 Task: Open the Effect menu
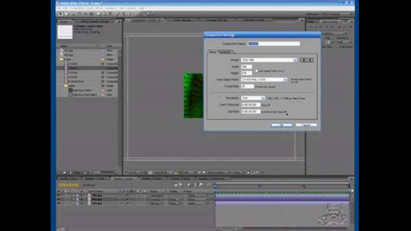tap(100, 8)
